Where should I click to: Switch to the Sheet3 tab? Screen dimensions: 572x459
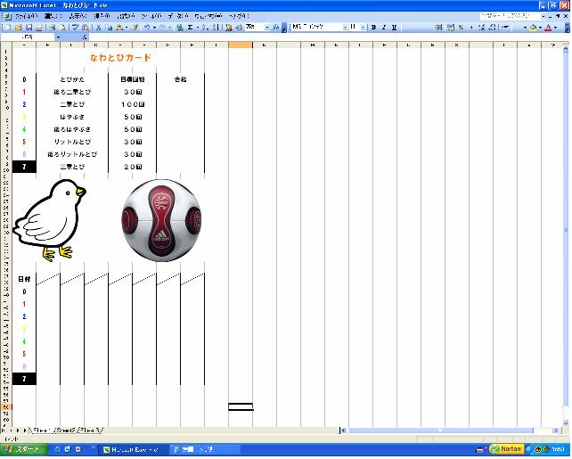tap(91, 432)
